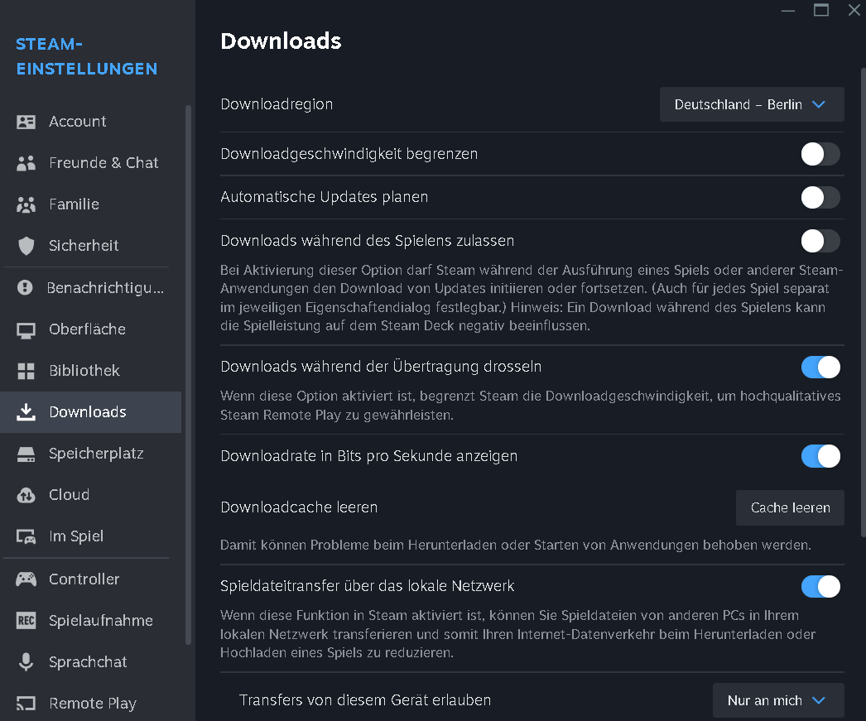Click the Sicherheit shield icon
This screenshot has width=866, height=721.
[26, 246]
